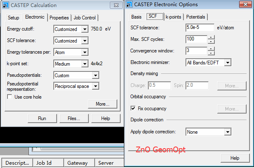Click the Descript... column header
The width and height of the screenshot is (254, 168).
pos(17,163)
